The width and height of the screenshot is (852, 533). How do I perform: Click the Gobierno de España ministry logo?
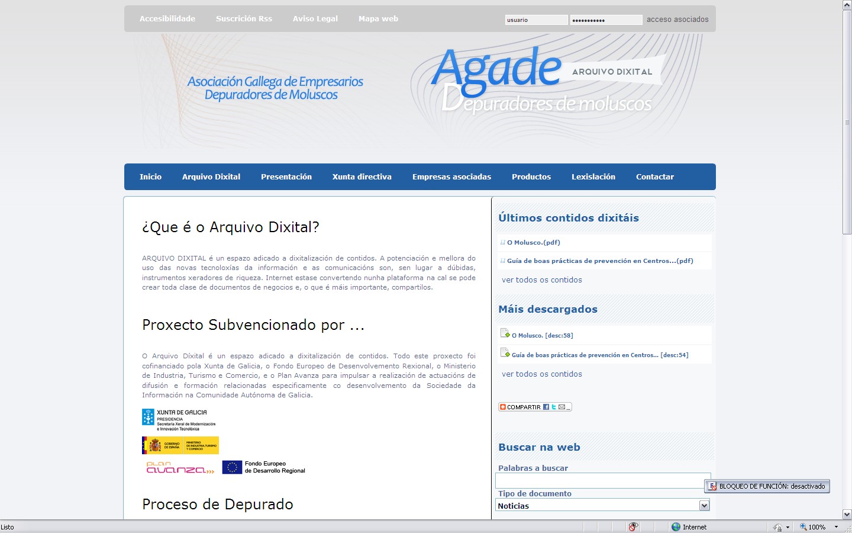point(180,445)
